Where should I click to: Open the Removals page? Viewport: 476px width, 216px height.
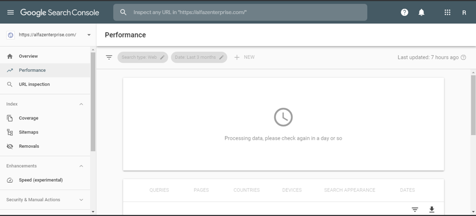pos(45,146)
